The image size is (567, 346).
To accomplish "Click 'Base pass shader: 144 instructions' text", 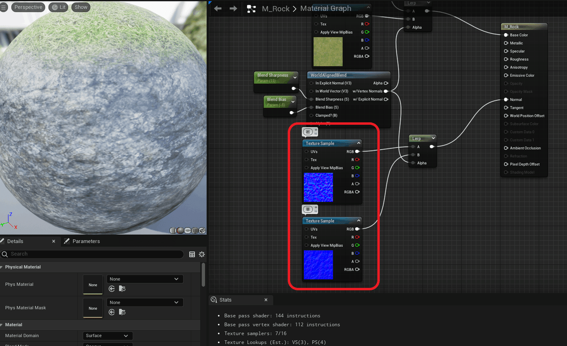I will (x=272, y=316).
